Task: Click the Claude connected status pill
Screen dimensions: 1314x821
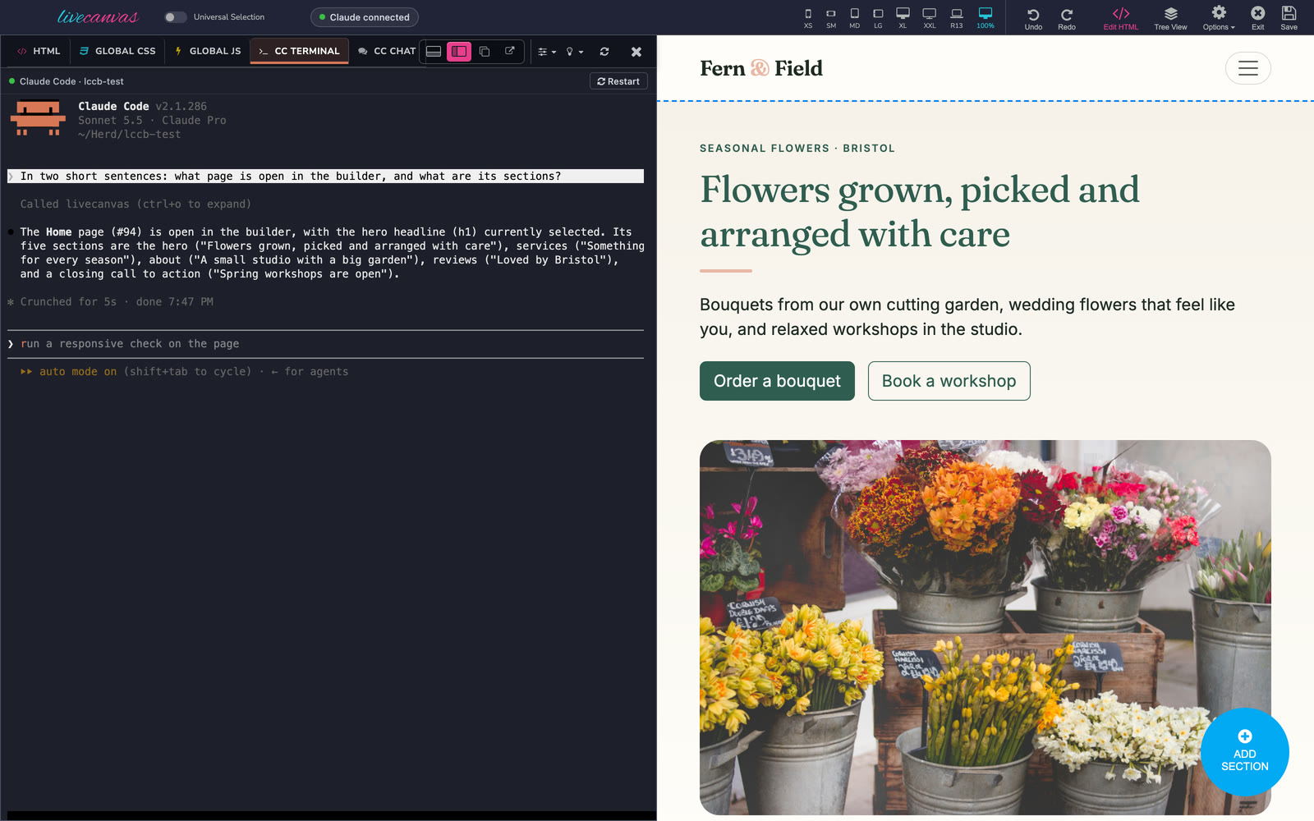Action: point(364,17)
